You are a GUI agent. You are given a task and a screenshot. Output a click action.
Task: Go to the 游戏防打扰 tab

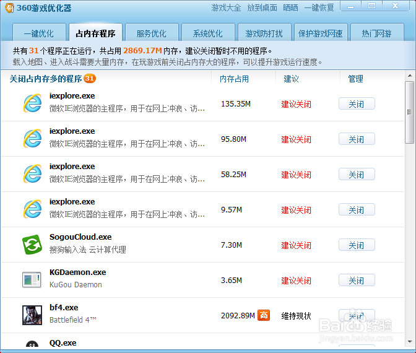click(264, 33)
